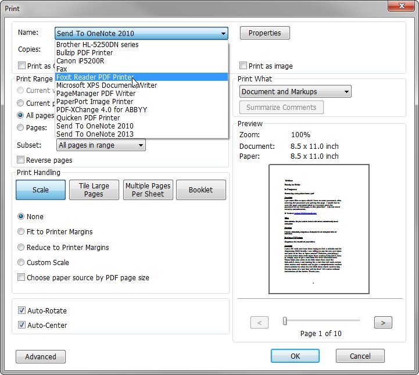Choose PaperPort Image Printer
The image size is (419, 375).
pos(141,102)
